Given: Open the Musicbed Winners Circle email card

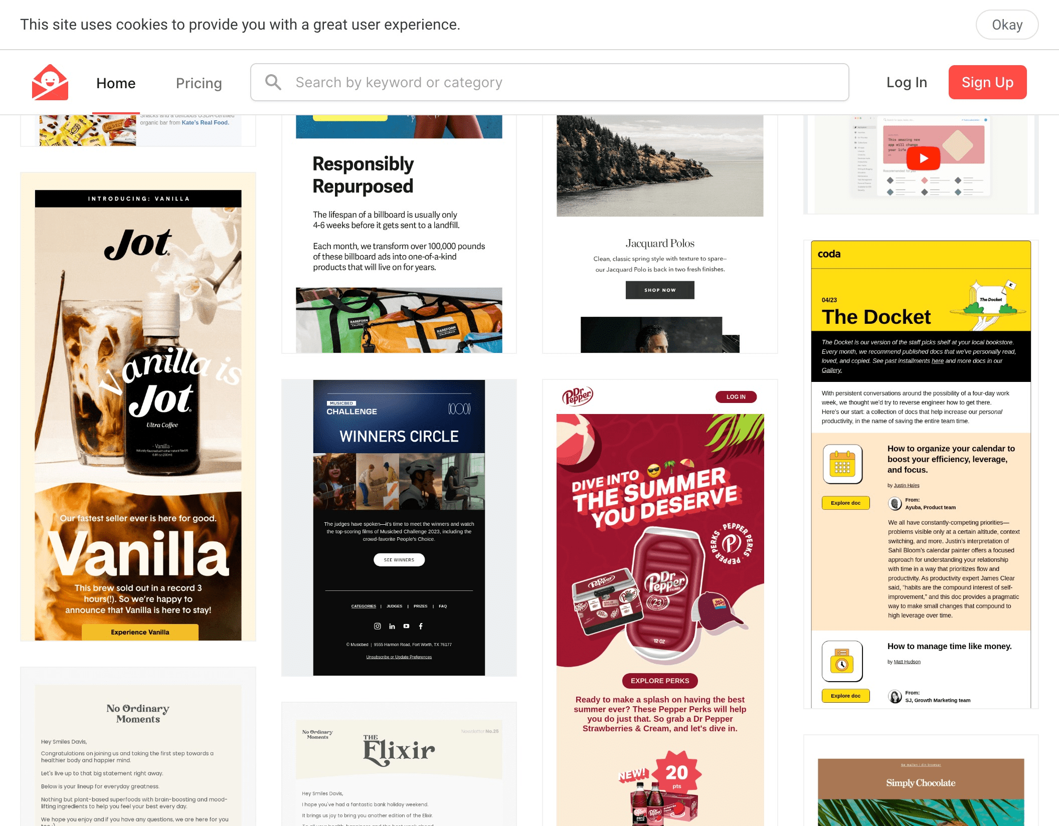Looking at the screenshot, I should click(x=399, y=528).
